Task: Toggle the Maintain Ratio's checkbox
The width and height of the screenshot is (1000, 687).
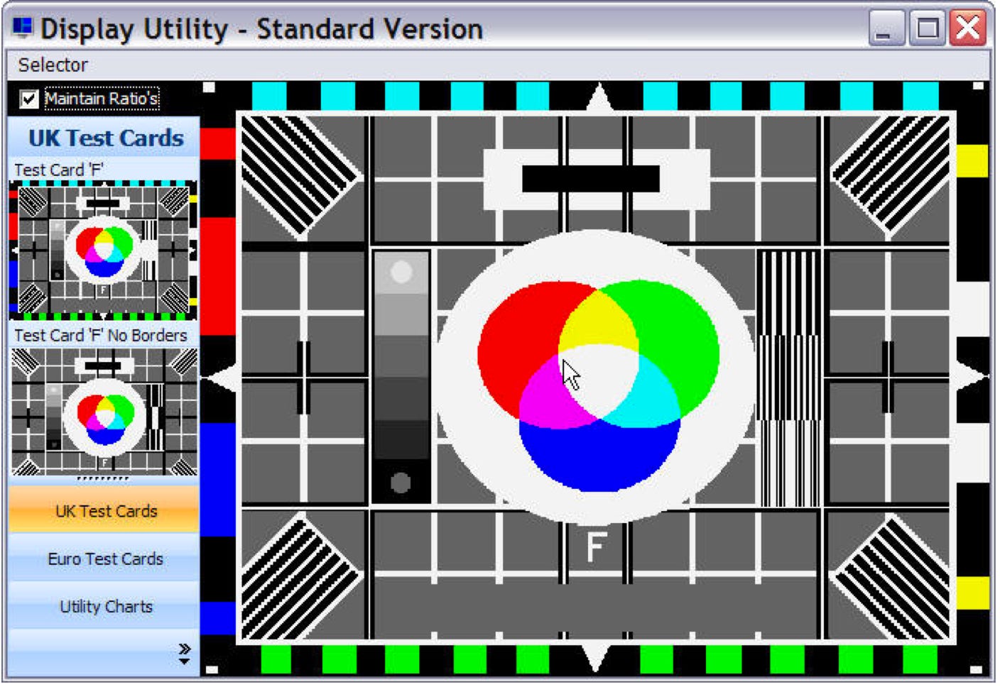Action: tap(29, 99)
